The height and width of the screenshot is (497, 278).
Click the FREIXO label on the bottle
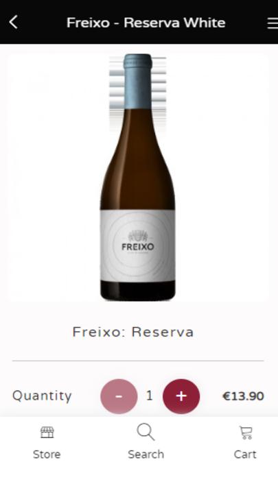pyautogui.click(x=138, y=247)
